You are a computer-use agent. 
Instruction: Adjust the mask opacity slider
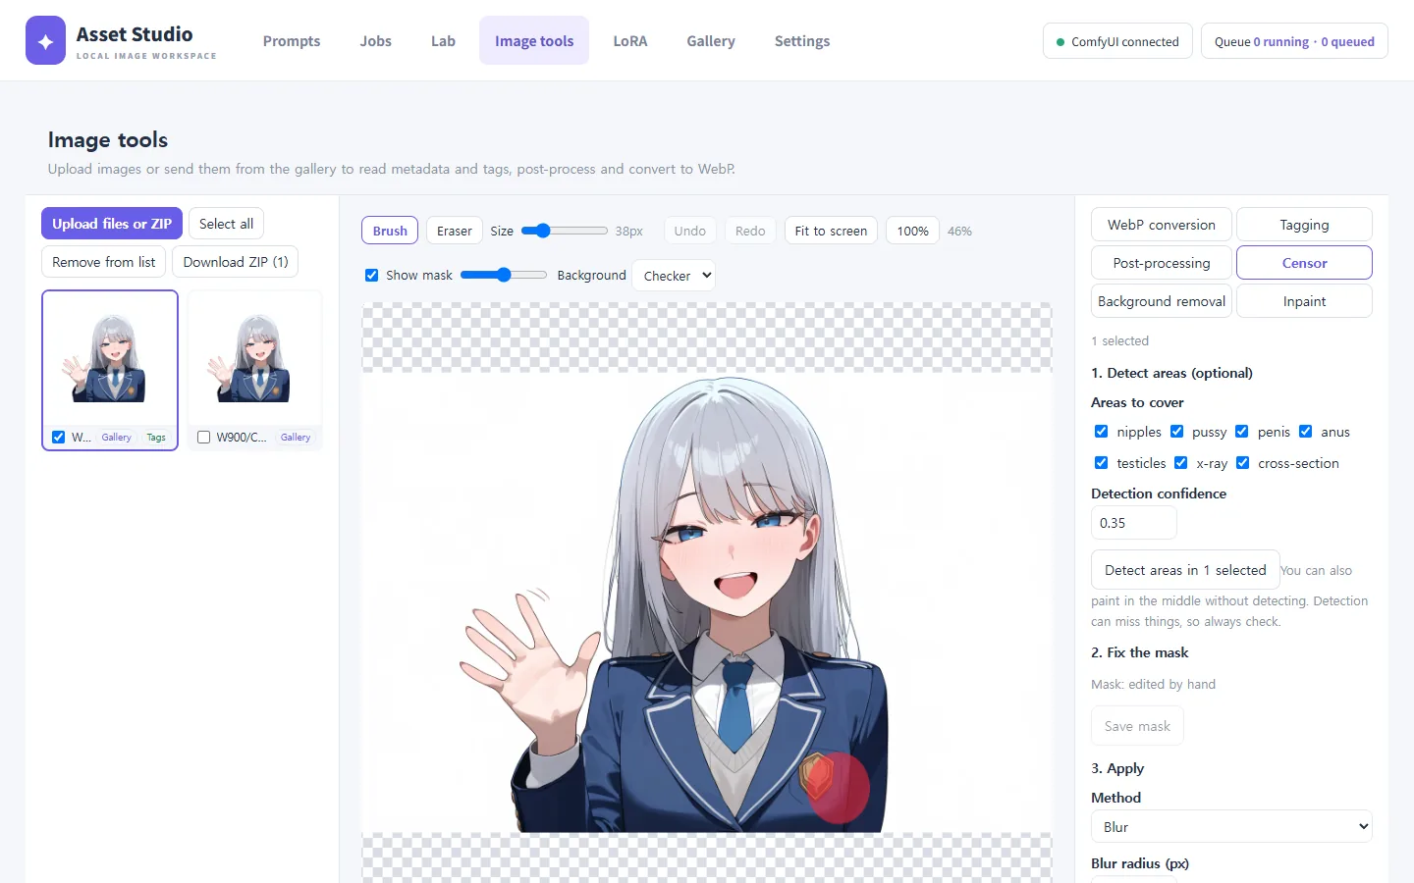tap(504, 275)
